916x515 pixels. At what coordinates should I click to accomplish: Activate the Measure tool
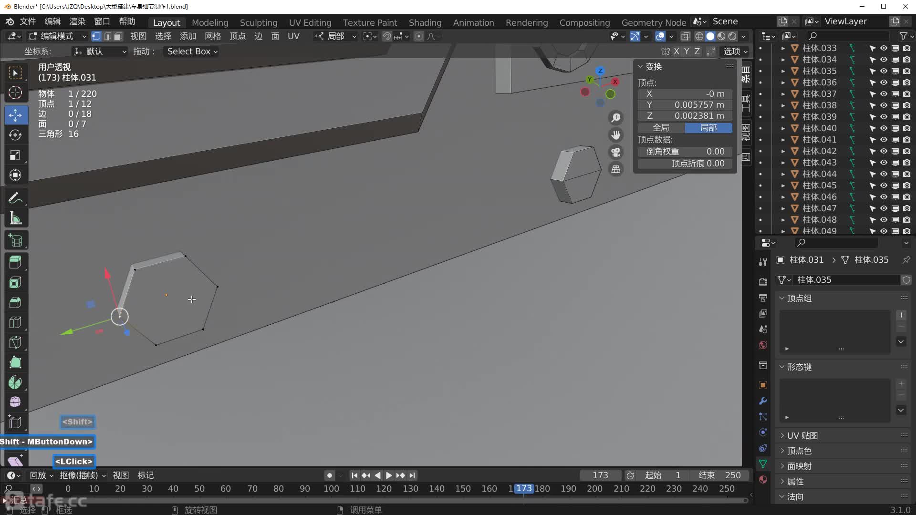[15, 218]
